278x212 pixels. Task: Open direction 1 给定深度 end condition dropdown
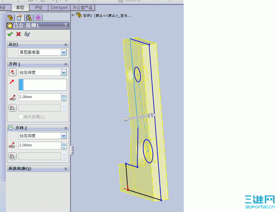pyautogui.click(x=64, y=73)
